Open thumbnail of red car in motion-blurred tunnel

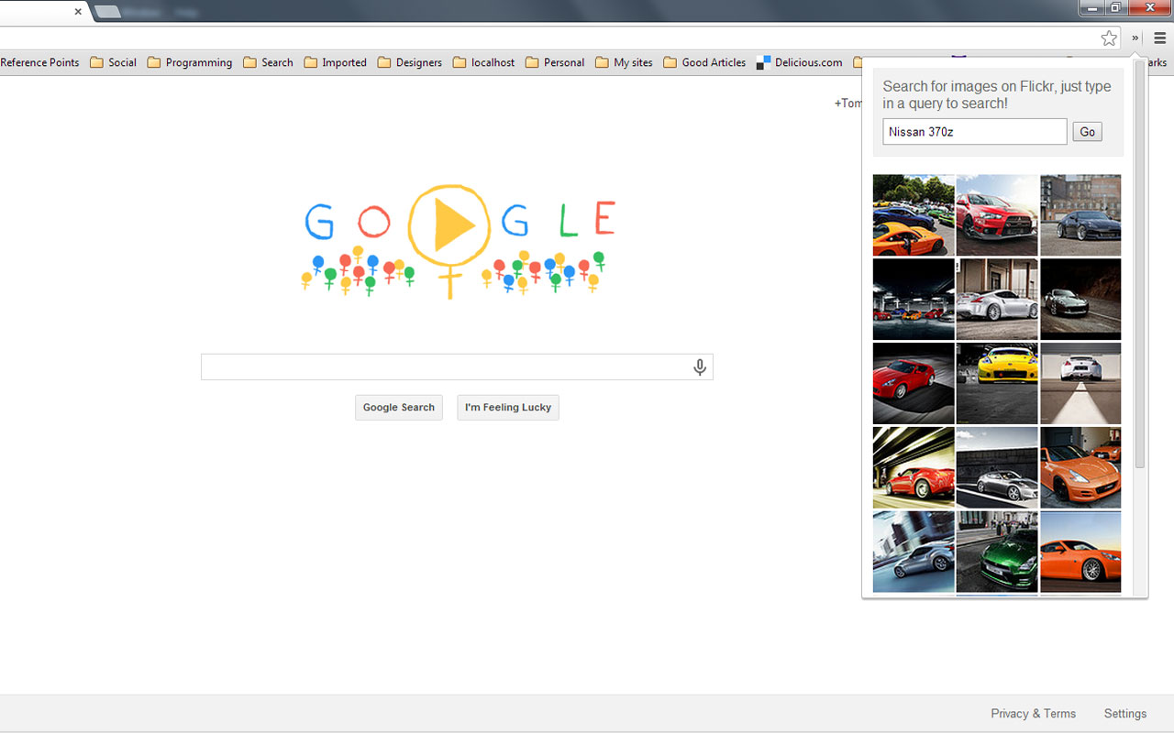coord(914,467)
